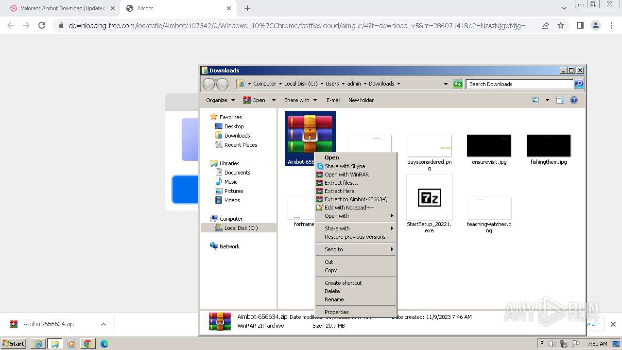The width and height of the screenshot is (622, 350).
Task: Open Chrome three-dot menu
Action: coord(612,25)
